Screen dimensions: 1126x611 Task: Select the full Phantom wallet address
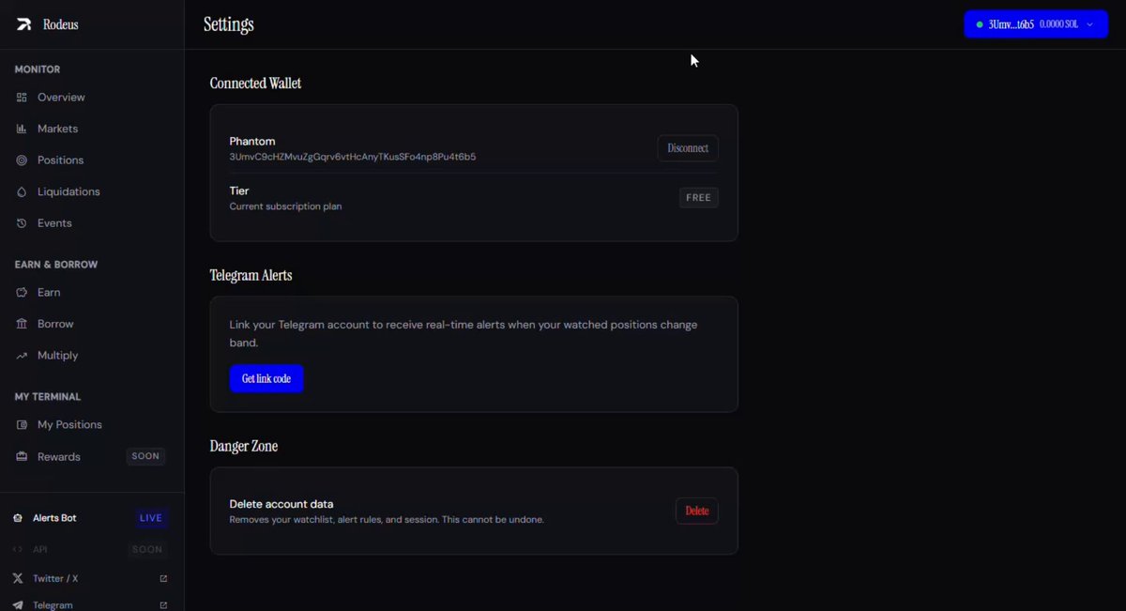click(353, 157)
